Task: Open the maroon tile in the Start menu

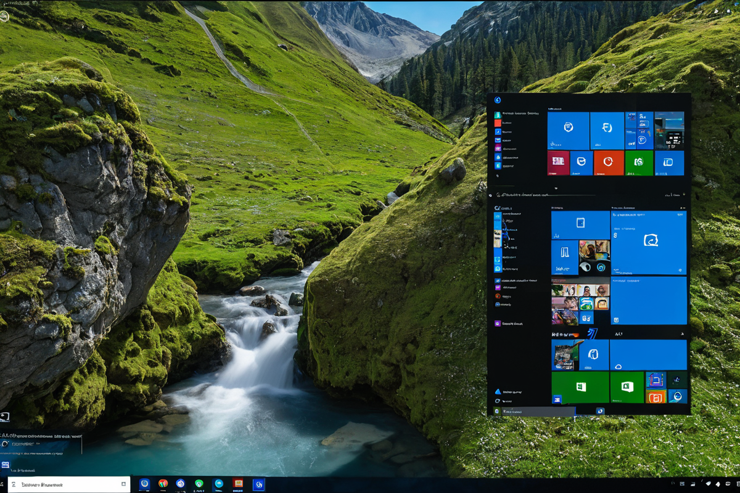Action: pyautogui.click(x=558, y=163)
